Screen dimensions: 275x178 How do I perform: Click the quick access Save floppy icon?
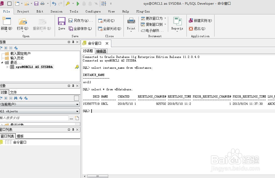point(36,4)
